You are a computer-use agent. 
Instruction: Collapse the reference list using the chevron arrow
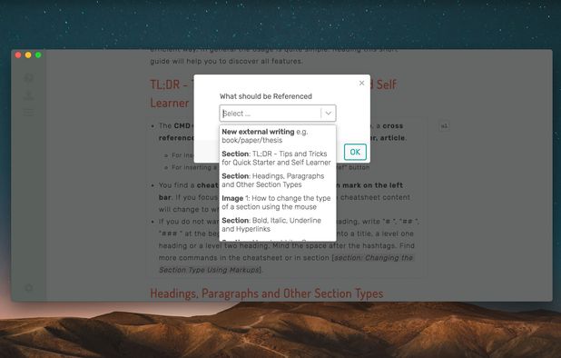coord(329,114)
